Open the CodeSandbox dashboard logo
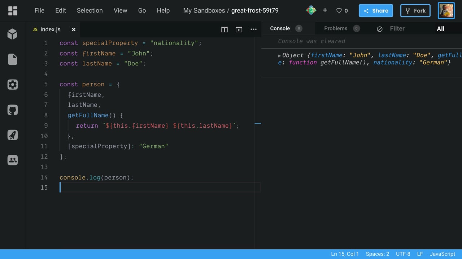 point(13,10)
